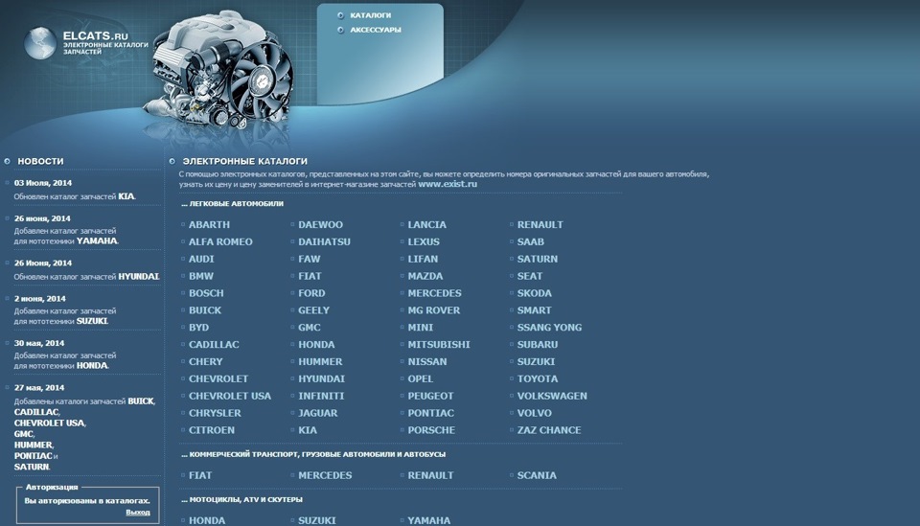920x526 pixels.
Task: Open the BMW catalog
Action: pos(200,276)
